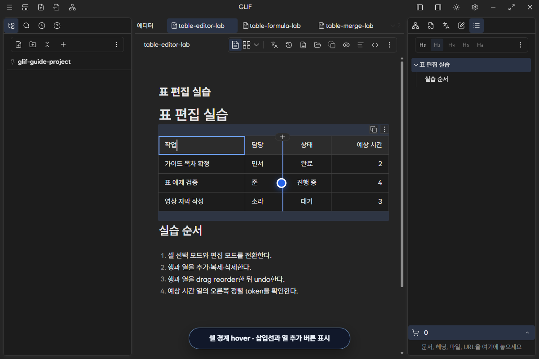Click translate icon in editor toolbar

click(x=274, y=45)
